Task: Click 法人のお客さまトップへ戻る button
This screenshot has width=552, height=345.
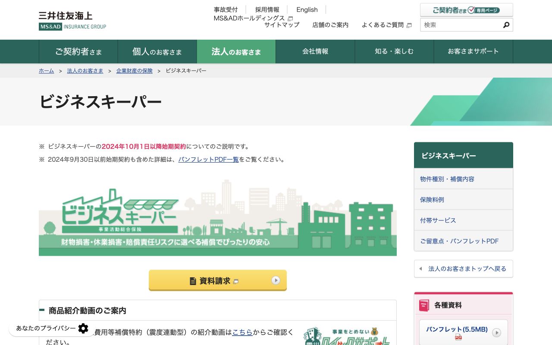Action: (x=464, y=269)
